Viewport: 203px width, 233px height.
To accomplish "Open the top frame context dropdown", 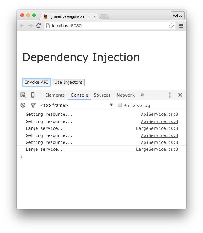I will pos(111,105).
